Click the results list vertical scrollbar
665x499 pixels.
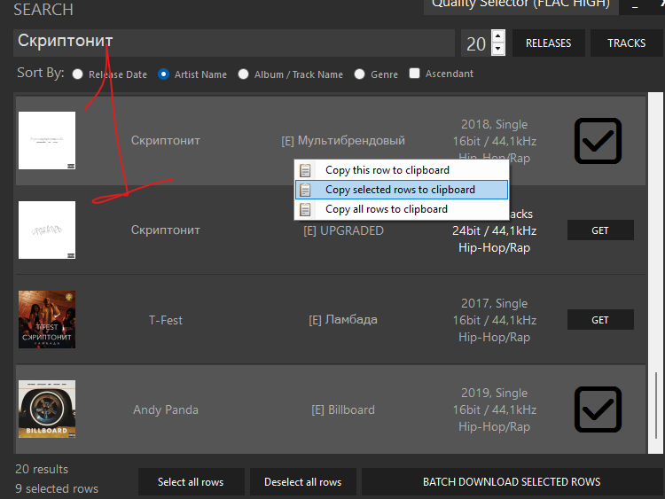[x=655, y=266]
